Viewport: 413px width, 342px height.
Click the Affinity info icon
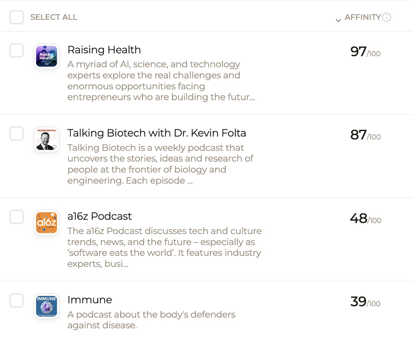386,17
